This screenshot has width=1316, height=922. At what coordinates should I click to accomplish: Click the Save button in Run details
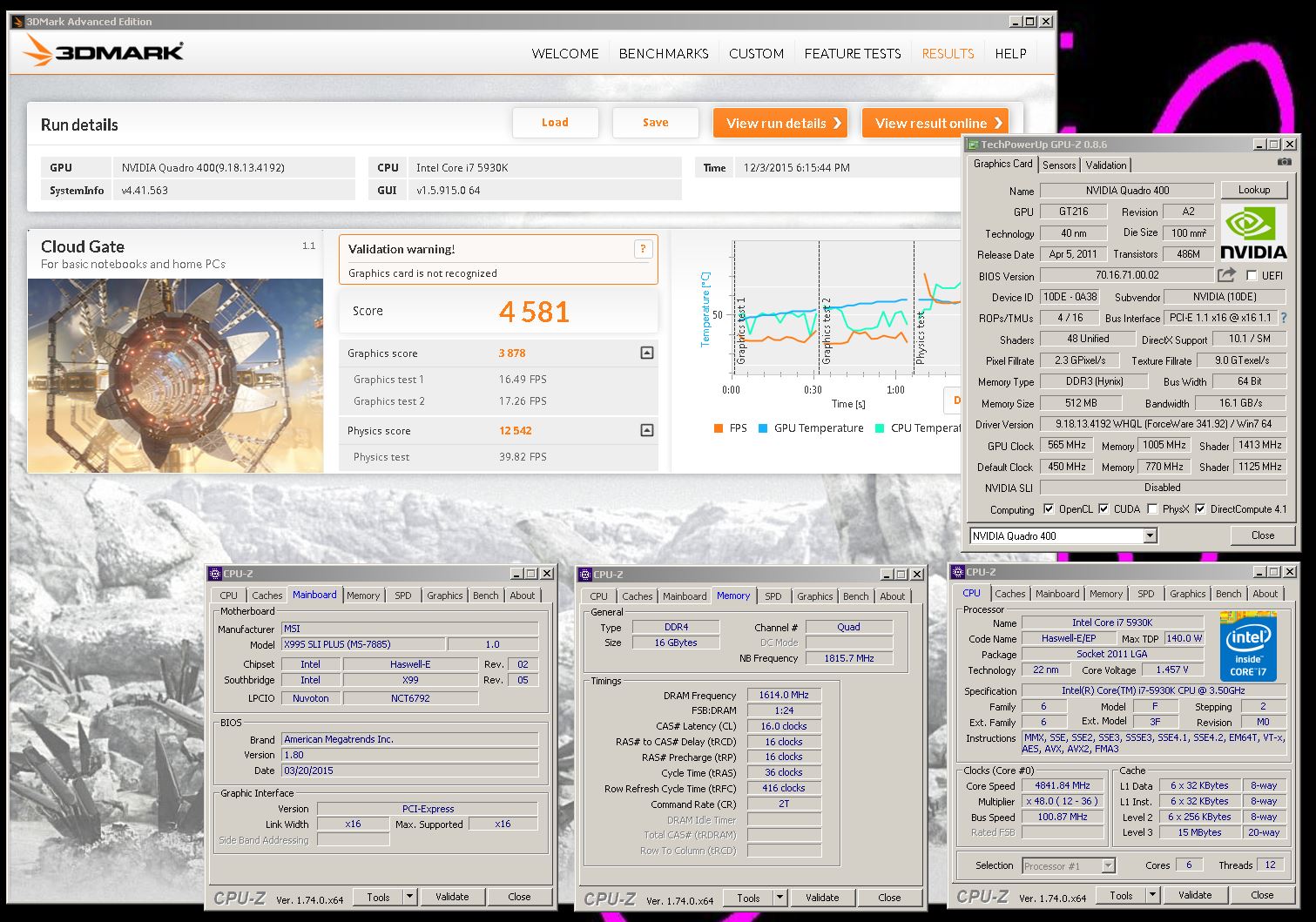click(655, 123)
